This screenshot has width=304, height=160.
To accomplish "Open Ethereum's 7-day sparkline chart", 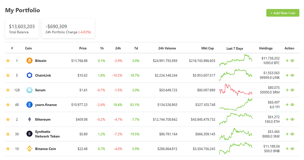I will coord(236,119).
